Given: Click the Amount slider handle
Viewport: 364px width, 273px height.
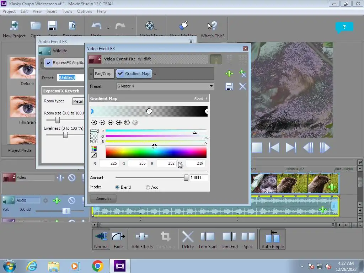Looking at the screenshot, I should [186, 178].
